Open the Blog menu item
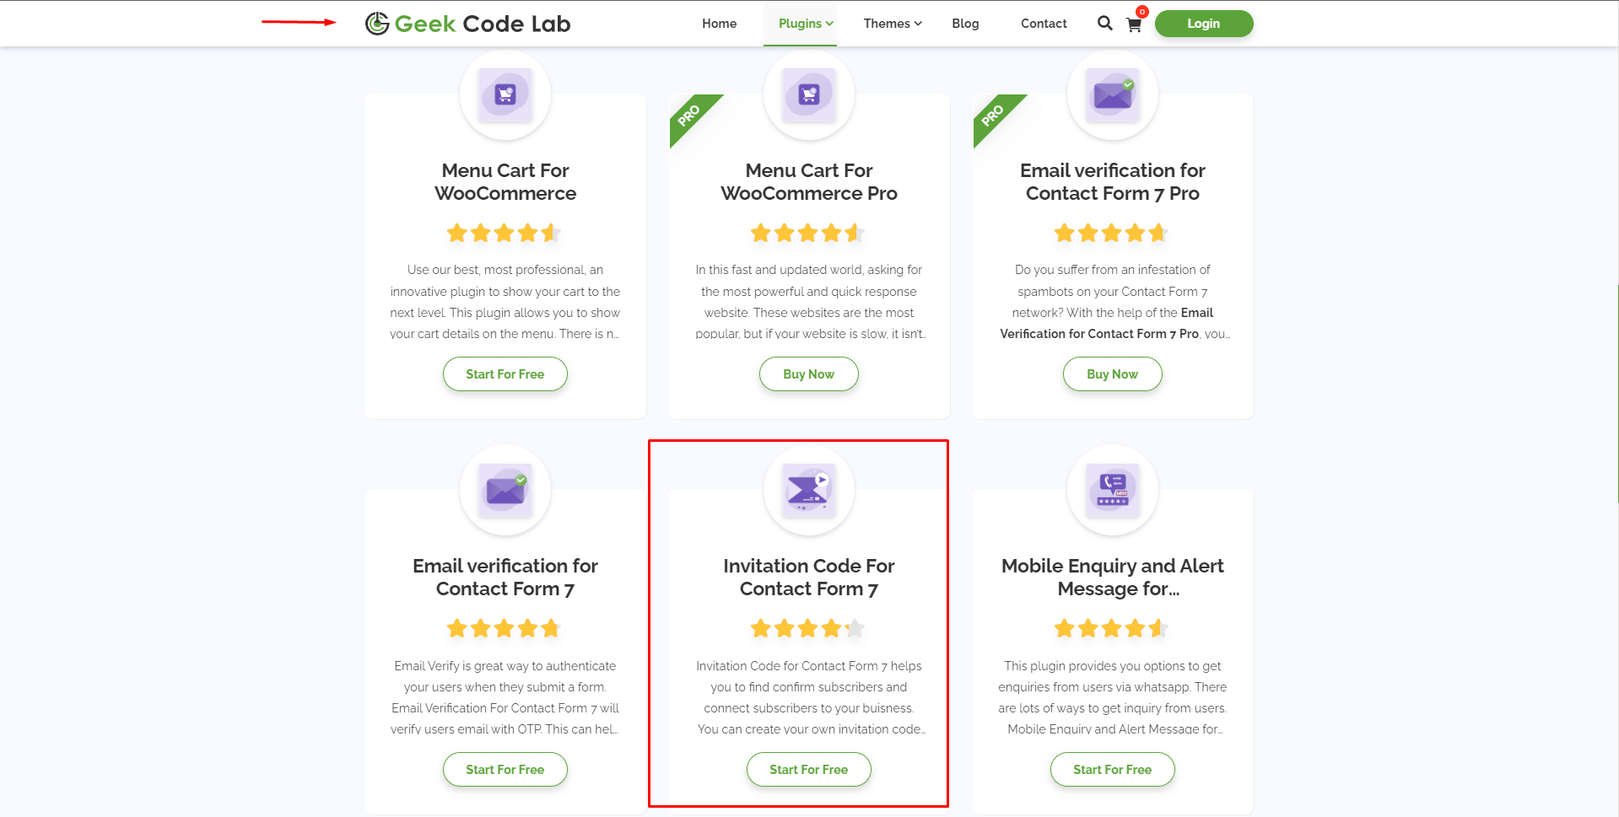 pyautogui.click(x=965, y=24)
